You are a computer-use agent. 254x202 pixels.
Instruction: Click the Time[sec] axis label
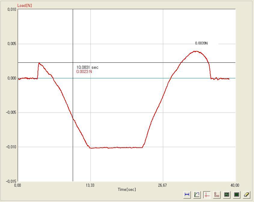click(x=127, y=189)
